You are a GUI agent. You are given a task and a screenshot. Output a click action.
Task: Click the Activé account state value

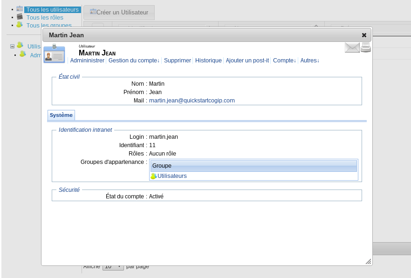(156, 197)
